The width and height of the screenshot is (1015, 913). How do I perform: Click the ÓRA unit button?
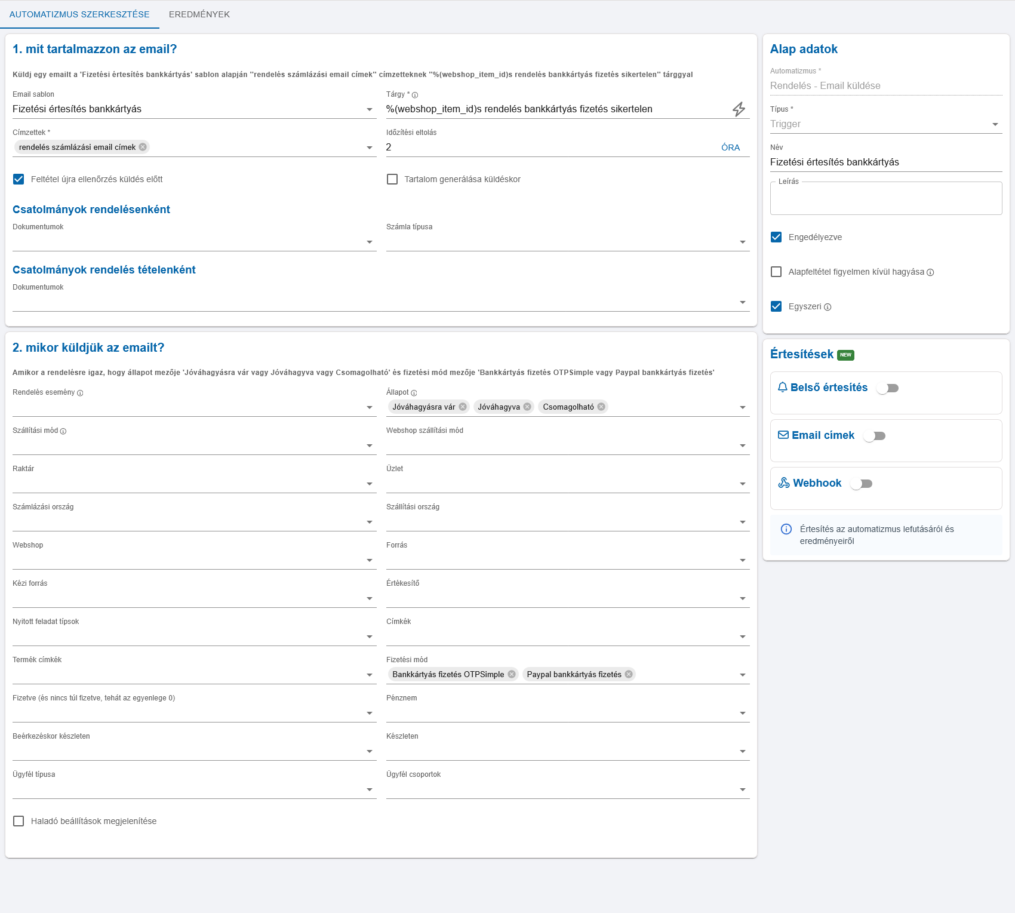point(730,147)
